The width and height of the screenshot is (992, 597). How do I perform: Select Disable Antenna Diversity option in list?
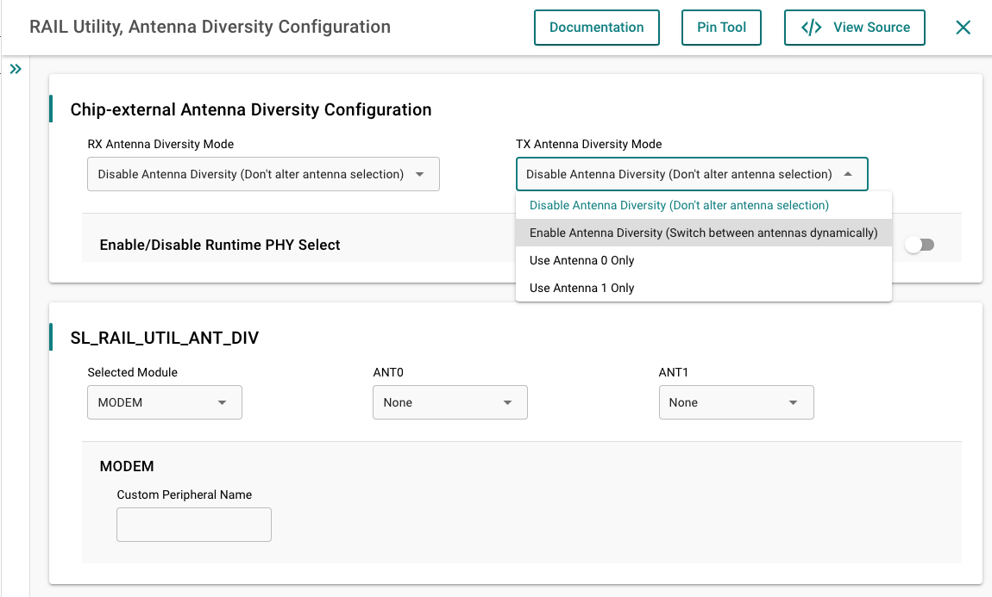679,205
